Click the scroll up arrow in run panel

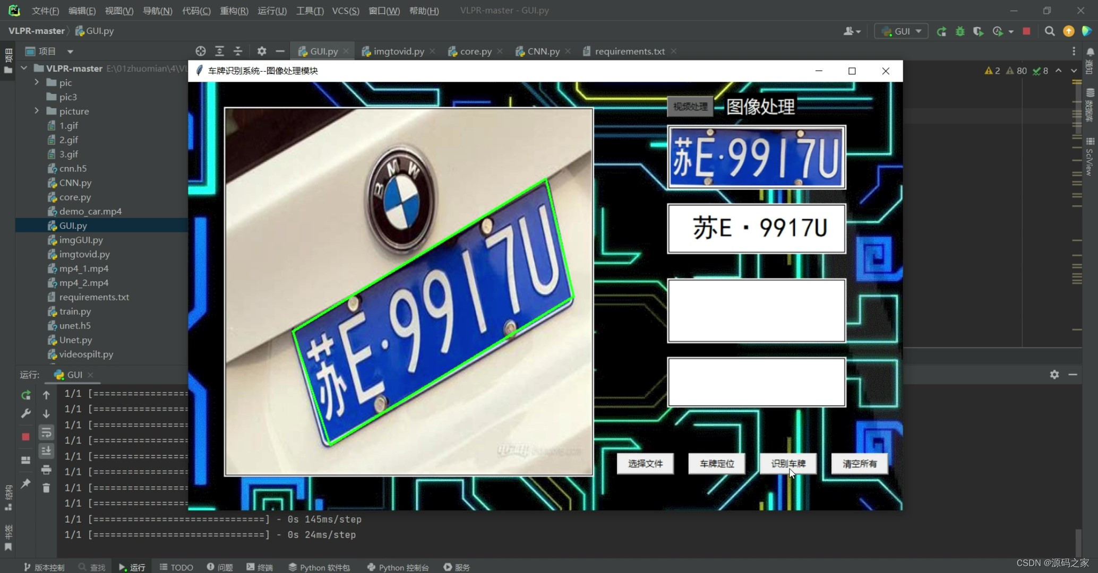click(x=46, y=395)
